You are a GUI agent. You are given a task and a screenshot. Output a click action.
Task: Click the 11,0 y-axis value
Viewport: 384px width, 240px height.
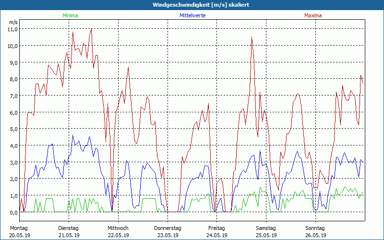[x=12, y=29]
